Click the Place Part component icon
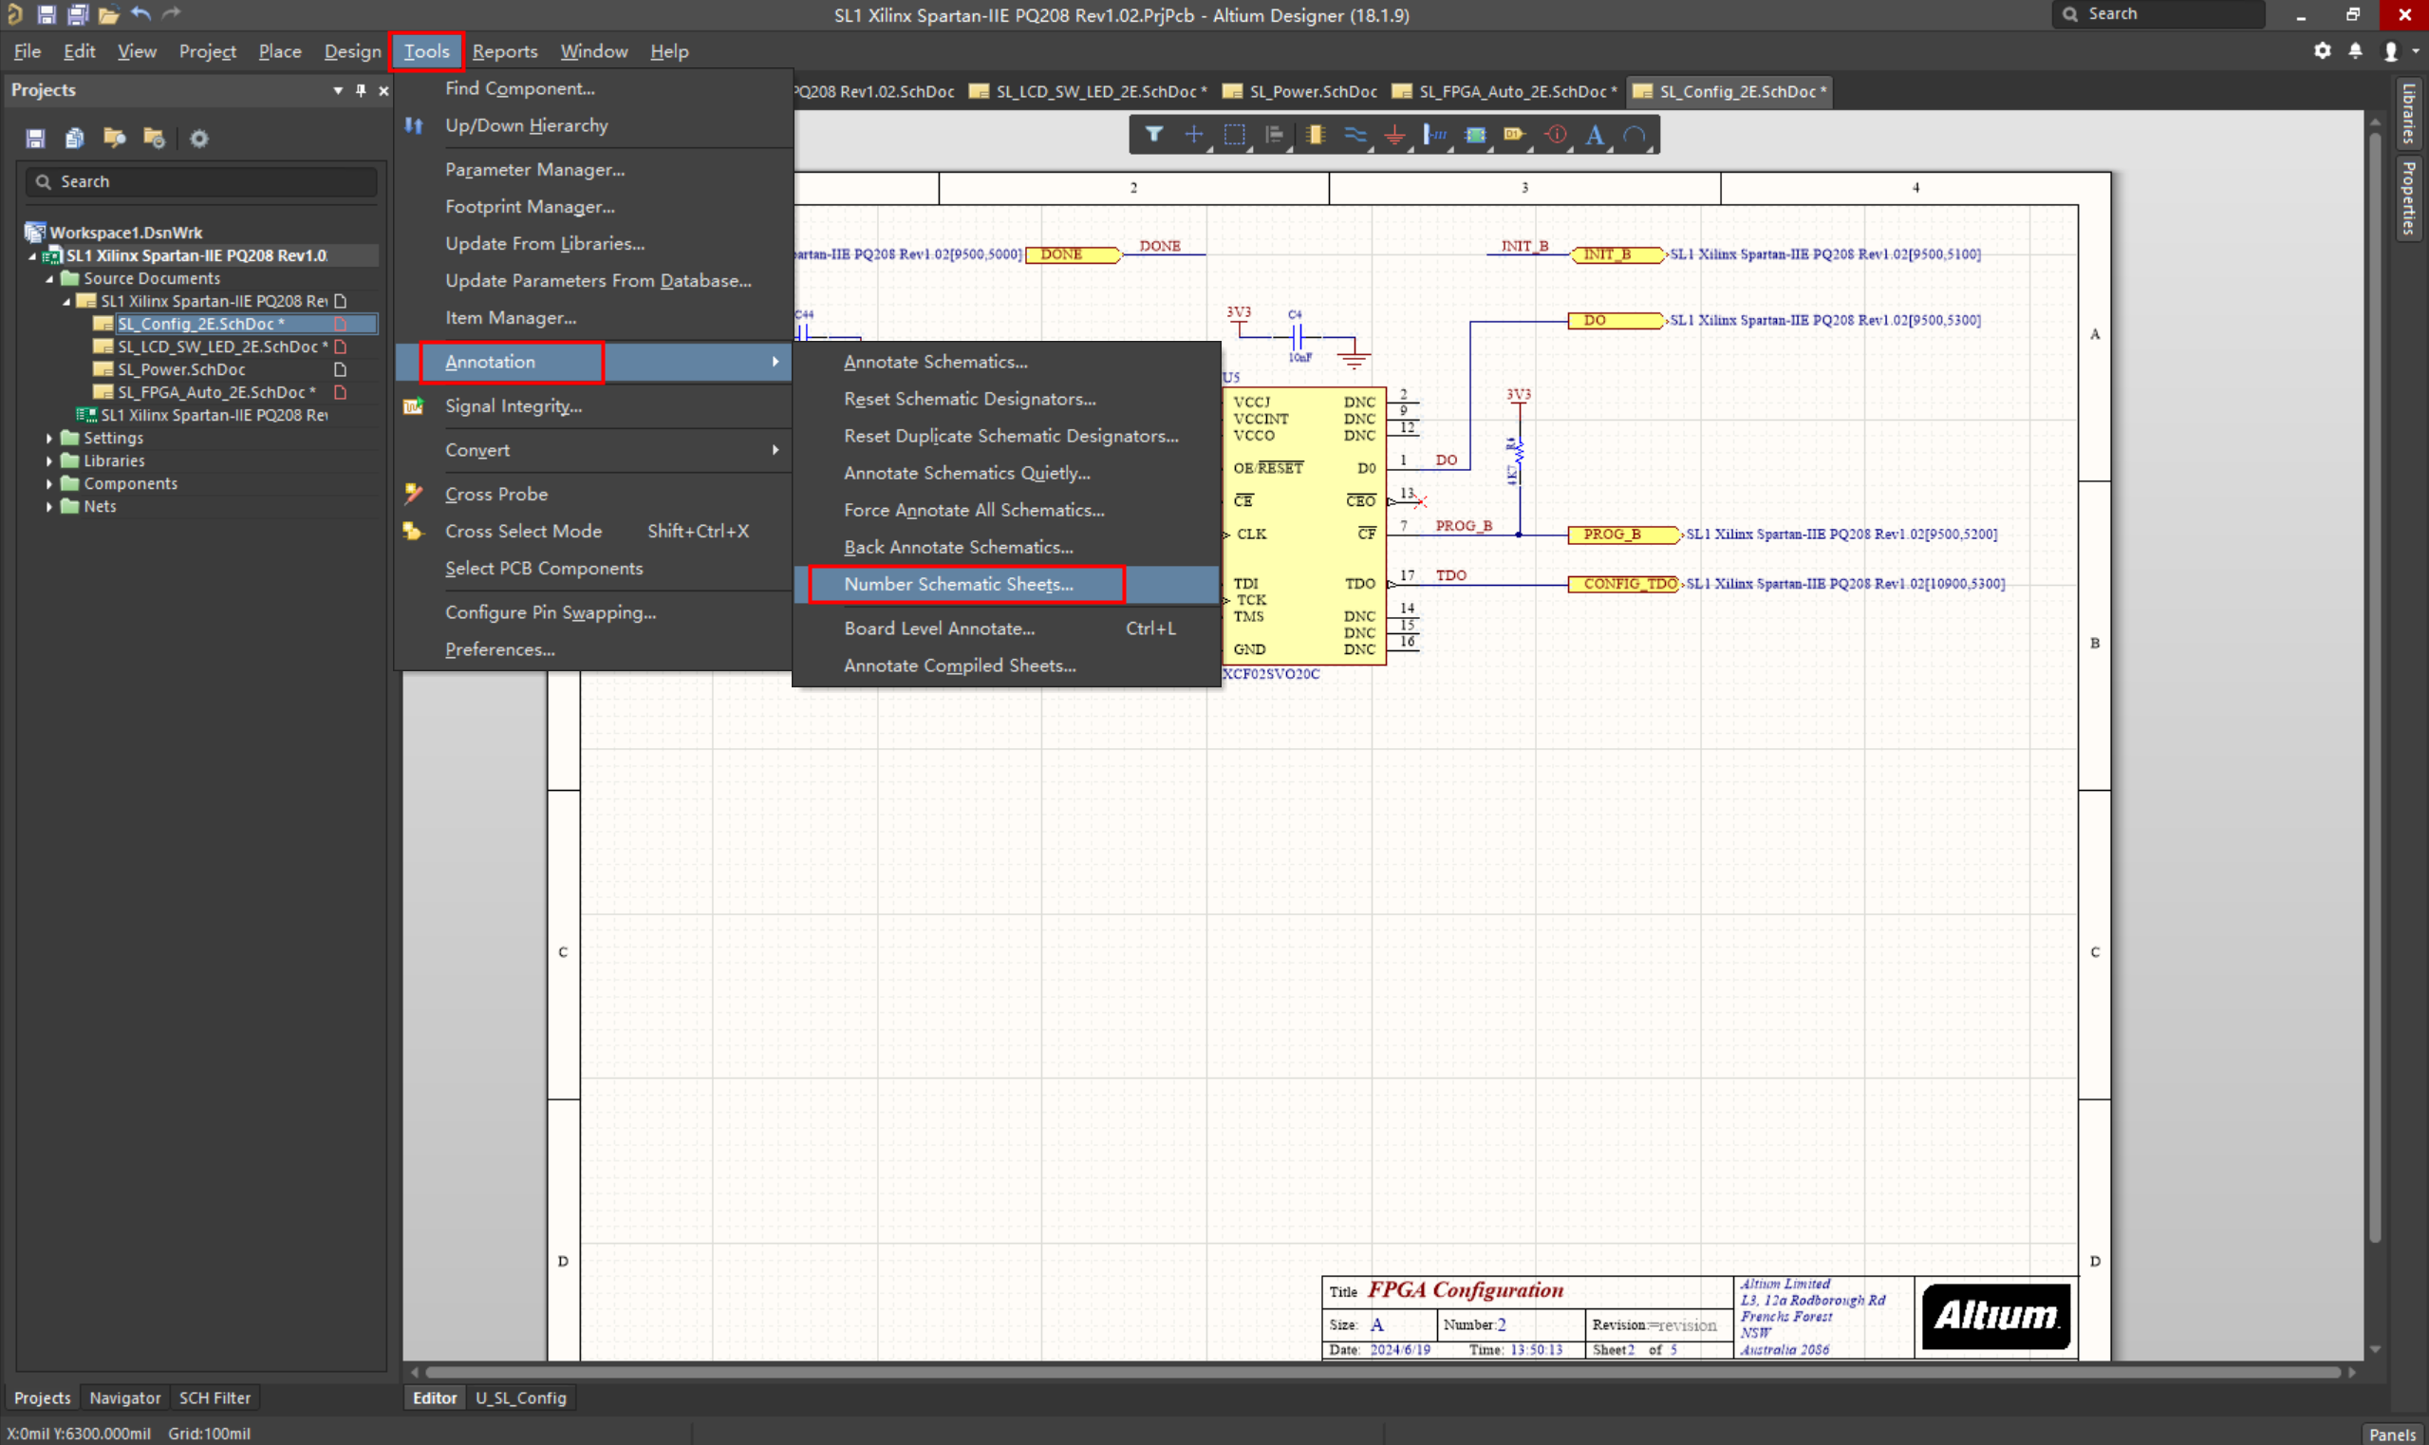This screenshot has width=2429, height=1445. tap(1316, 136)
